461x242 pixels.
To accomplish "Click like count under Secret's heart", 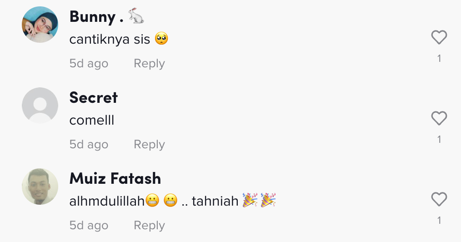I will (x=439, y=139).
